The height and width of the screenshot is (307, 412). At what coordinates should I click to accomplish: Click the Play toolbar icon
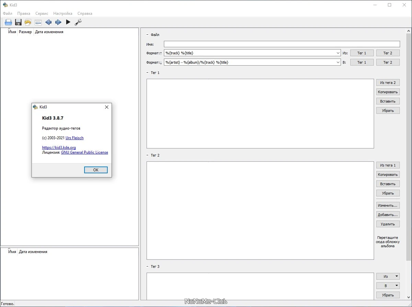click(x=68, y=22)
